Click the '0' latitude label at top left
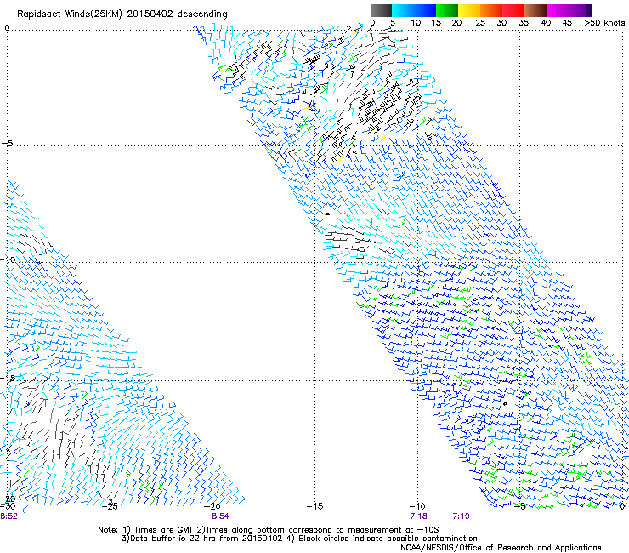The height and width of the screenshot is (553, 629). (x=7, y=28)
